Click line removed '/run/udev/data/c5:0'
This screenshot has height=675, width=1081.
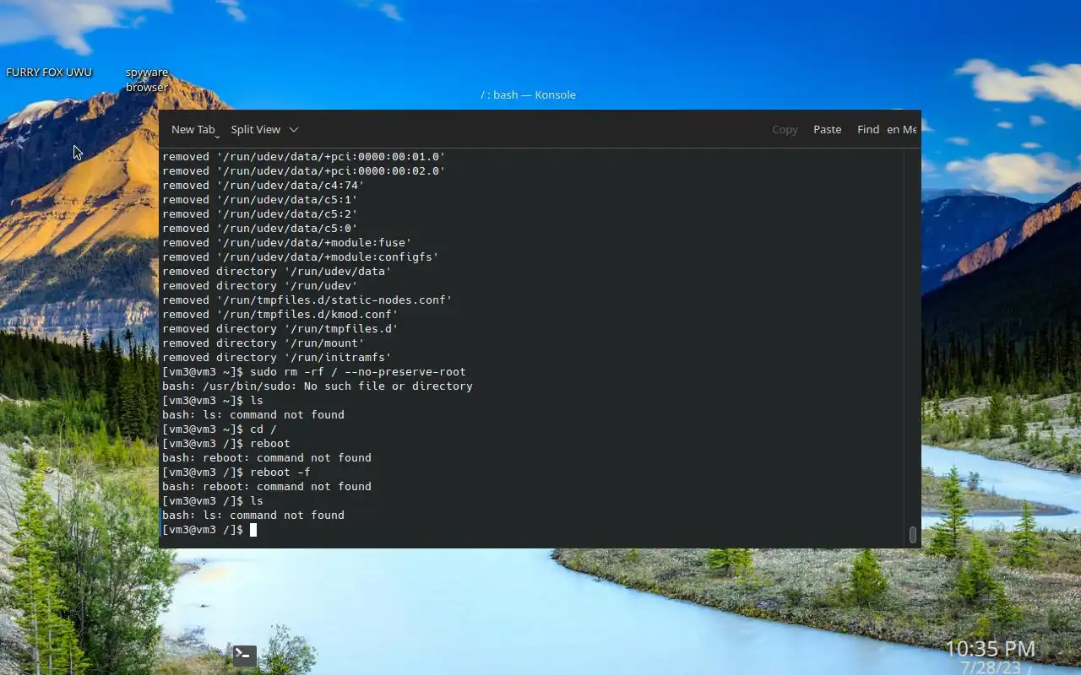[260, 228]
